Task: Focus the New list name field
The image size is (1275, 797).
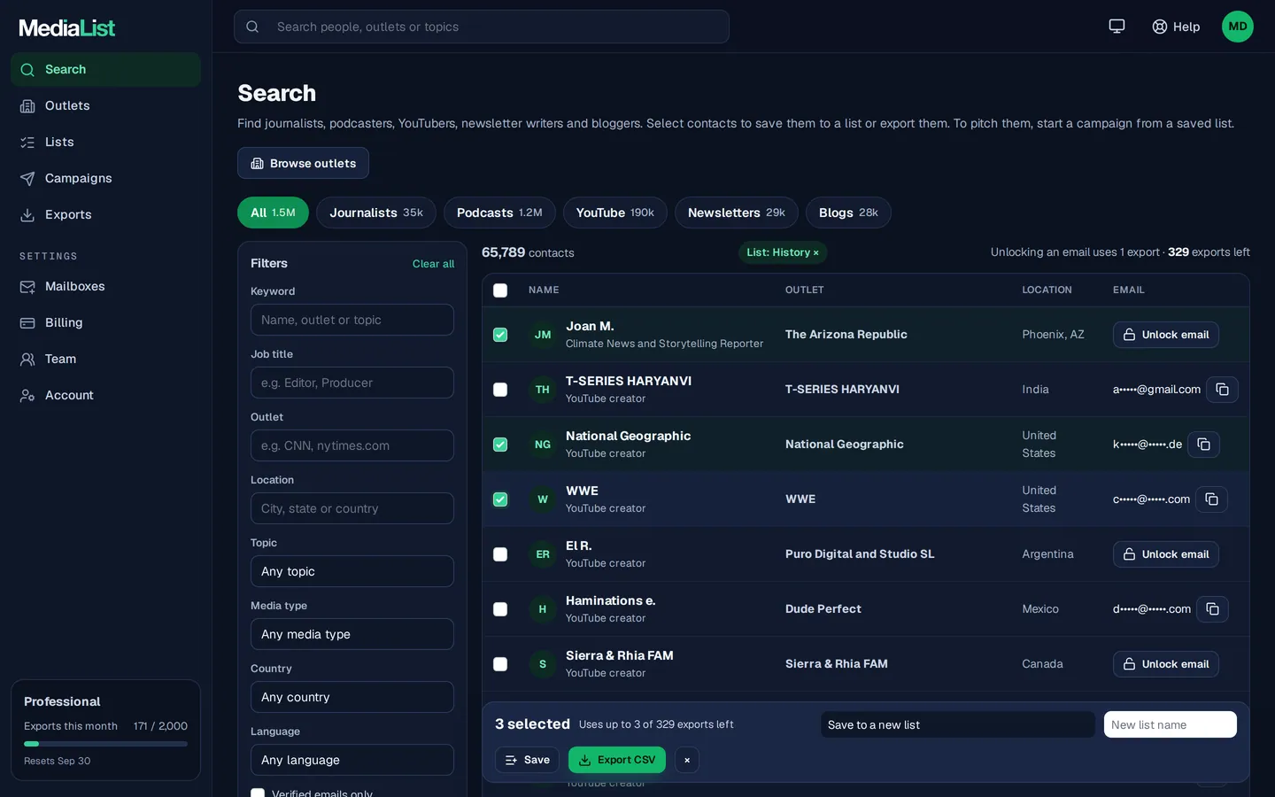Action: point(1171,724)
